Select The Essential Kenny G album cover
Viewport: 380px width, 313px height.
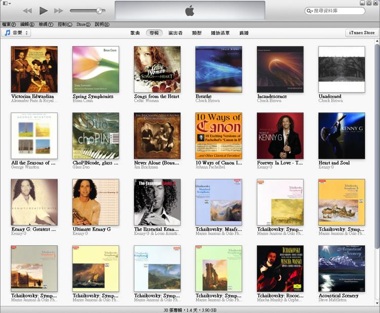[x=157, y=202]
